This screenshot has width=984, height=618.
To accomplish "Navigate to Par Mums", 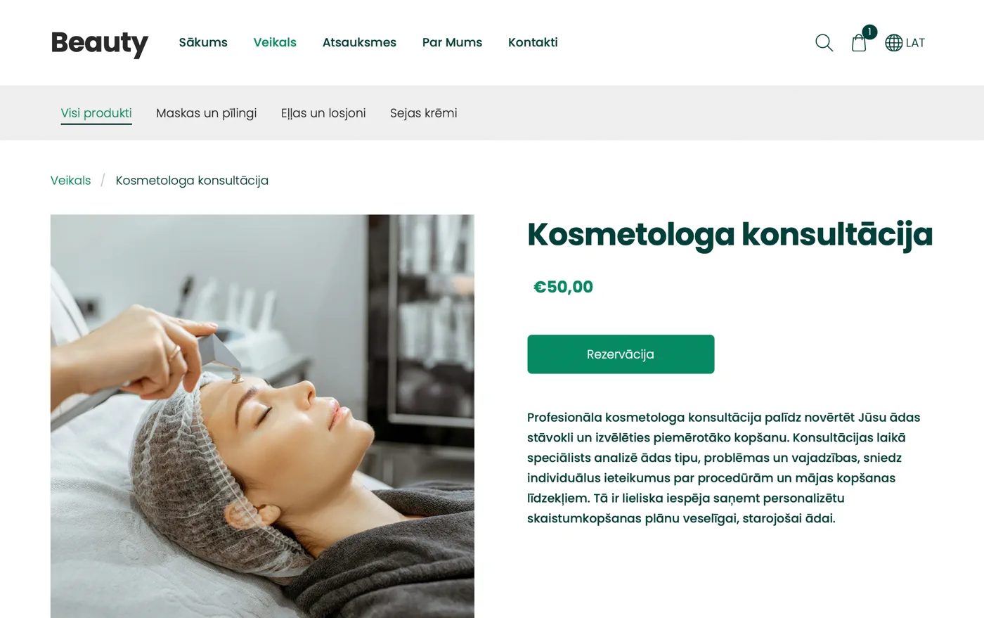I will point(452,42).
